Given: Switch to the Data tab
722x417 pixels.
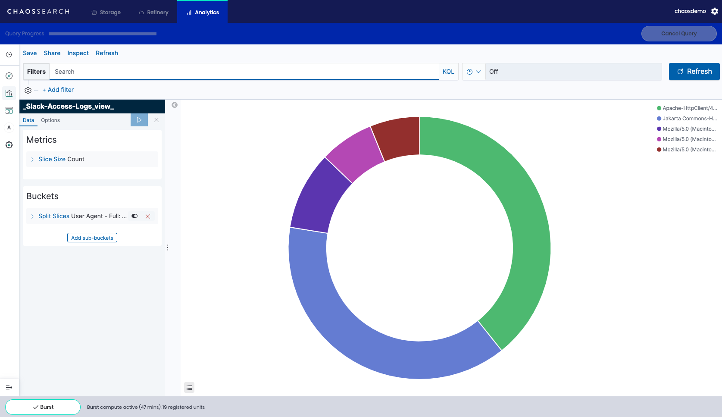Looking at the screenshot, I should 28,120.
